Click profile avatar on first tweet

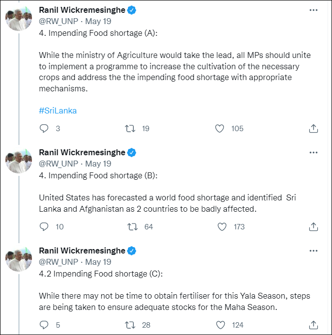pos(19,19)
